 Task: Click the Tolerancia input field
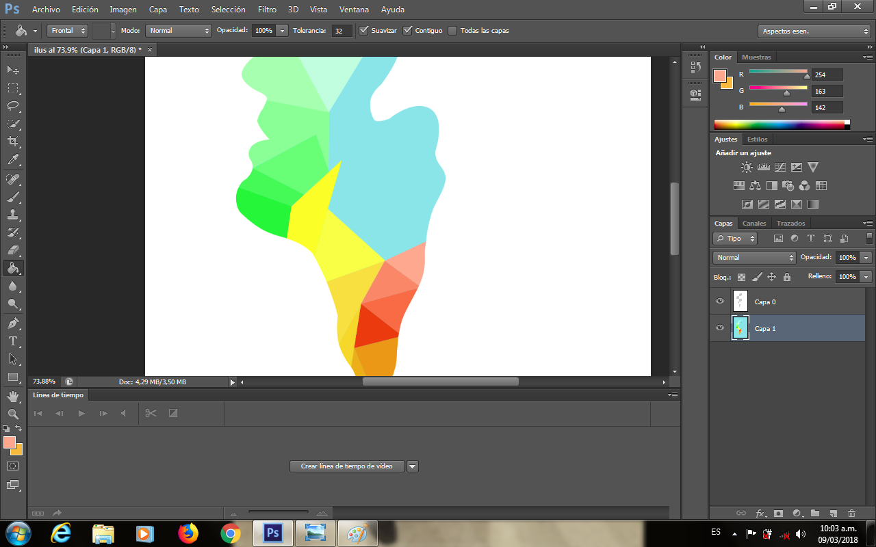click(x=342, y=31)
